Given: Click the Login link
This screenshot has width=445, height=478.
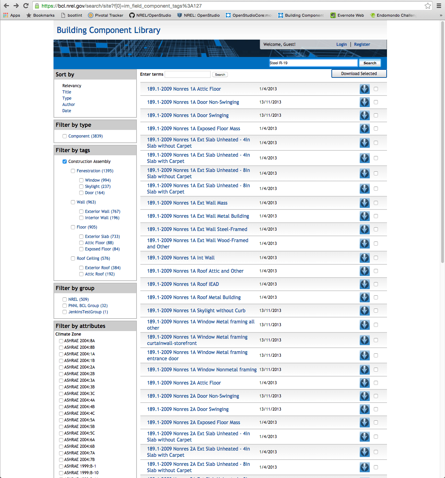Looking at the screenshot, I should point(341,44).
